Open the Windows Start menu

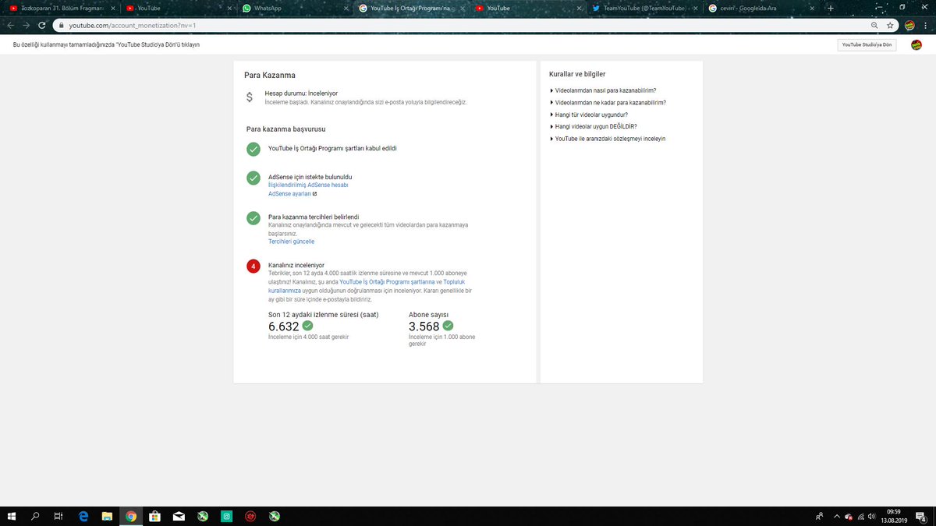tap(12, 516)
